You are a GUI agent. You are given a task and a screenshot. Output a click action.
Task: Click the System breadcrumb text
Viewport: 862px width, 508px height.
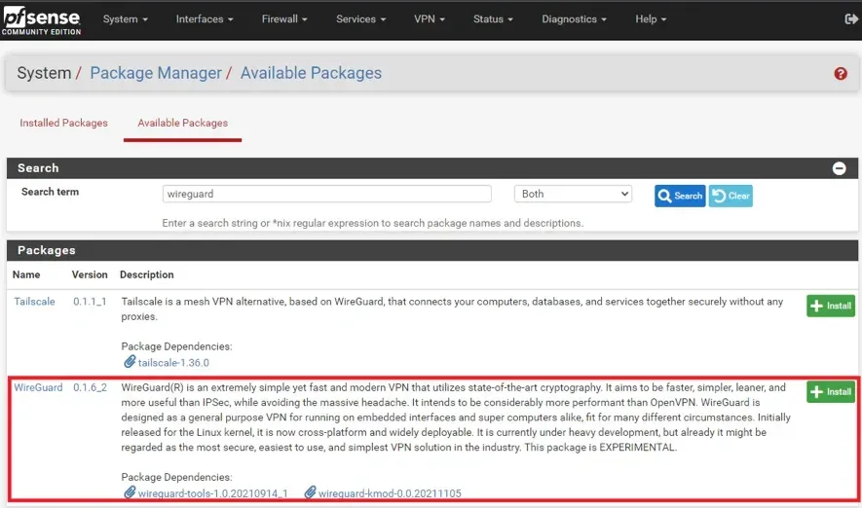44,73
